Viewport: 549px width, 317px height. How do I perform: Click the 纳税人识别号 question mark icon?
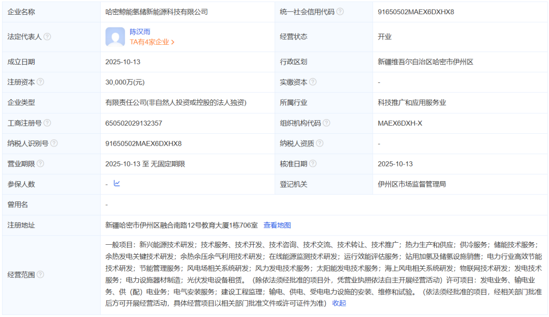pyautogui.click(x=54, y=143)
